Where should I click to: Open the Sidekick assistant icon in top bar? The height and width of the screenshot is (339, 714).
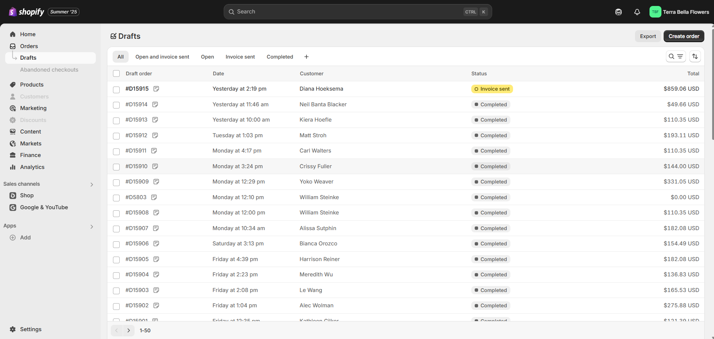pos(618,12)
